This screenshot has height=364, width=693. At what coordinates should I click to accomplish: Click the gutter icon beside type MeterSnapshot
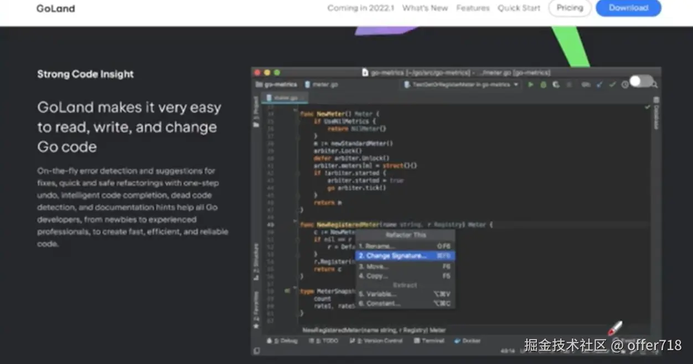(x=287, y=290)
